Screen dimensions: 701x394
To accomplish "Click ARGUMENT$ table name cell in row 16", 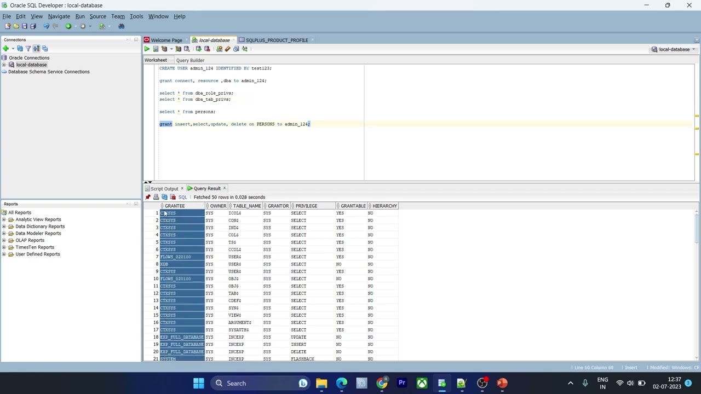I will click(244, 322).
